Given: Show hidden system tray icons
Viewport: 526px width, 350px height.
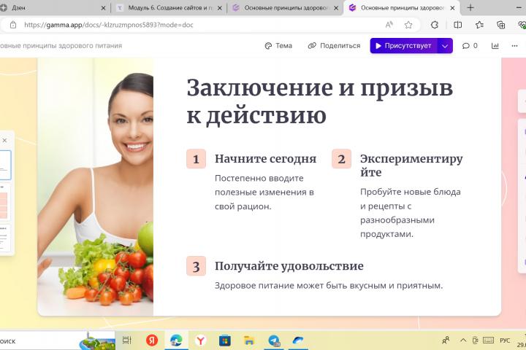Looking at the screenshot, I should 463,341.
